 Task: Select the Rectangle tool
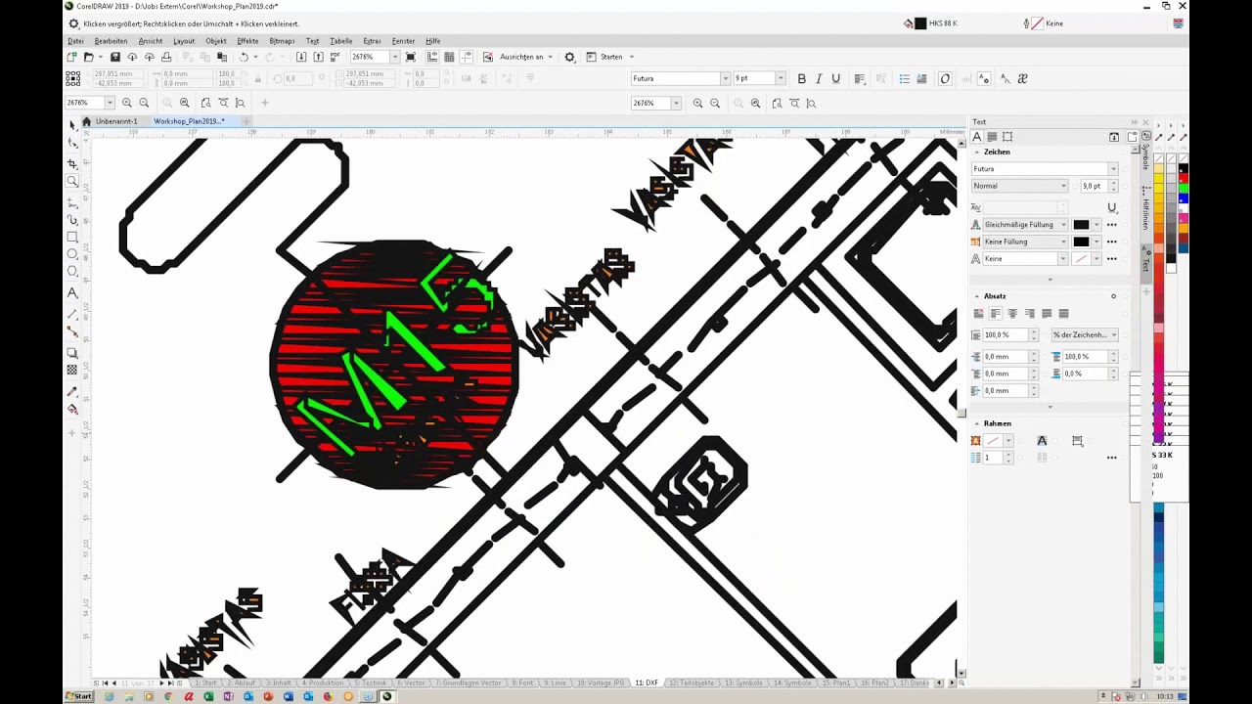tap(72, 237)
